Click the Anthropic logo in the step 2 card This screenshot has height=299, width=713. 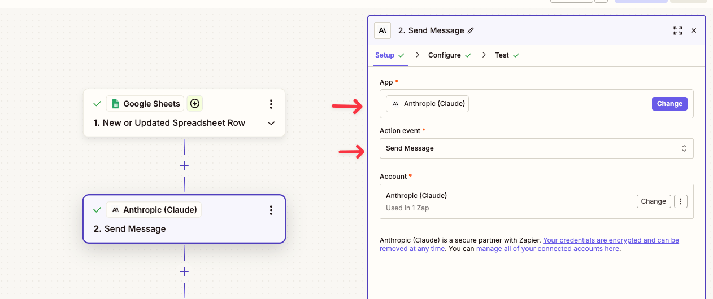(116, 210)
